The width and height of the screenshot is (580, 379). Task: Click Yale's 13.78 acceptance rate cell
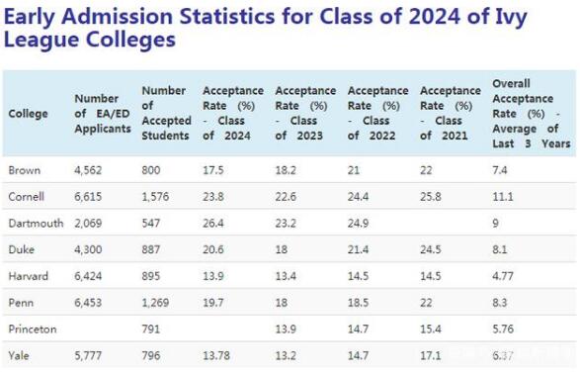coord(216,355)
